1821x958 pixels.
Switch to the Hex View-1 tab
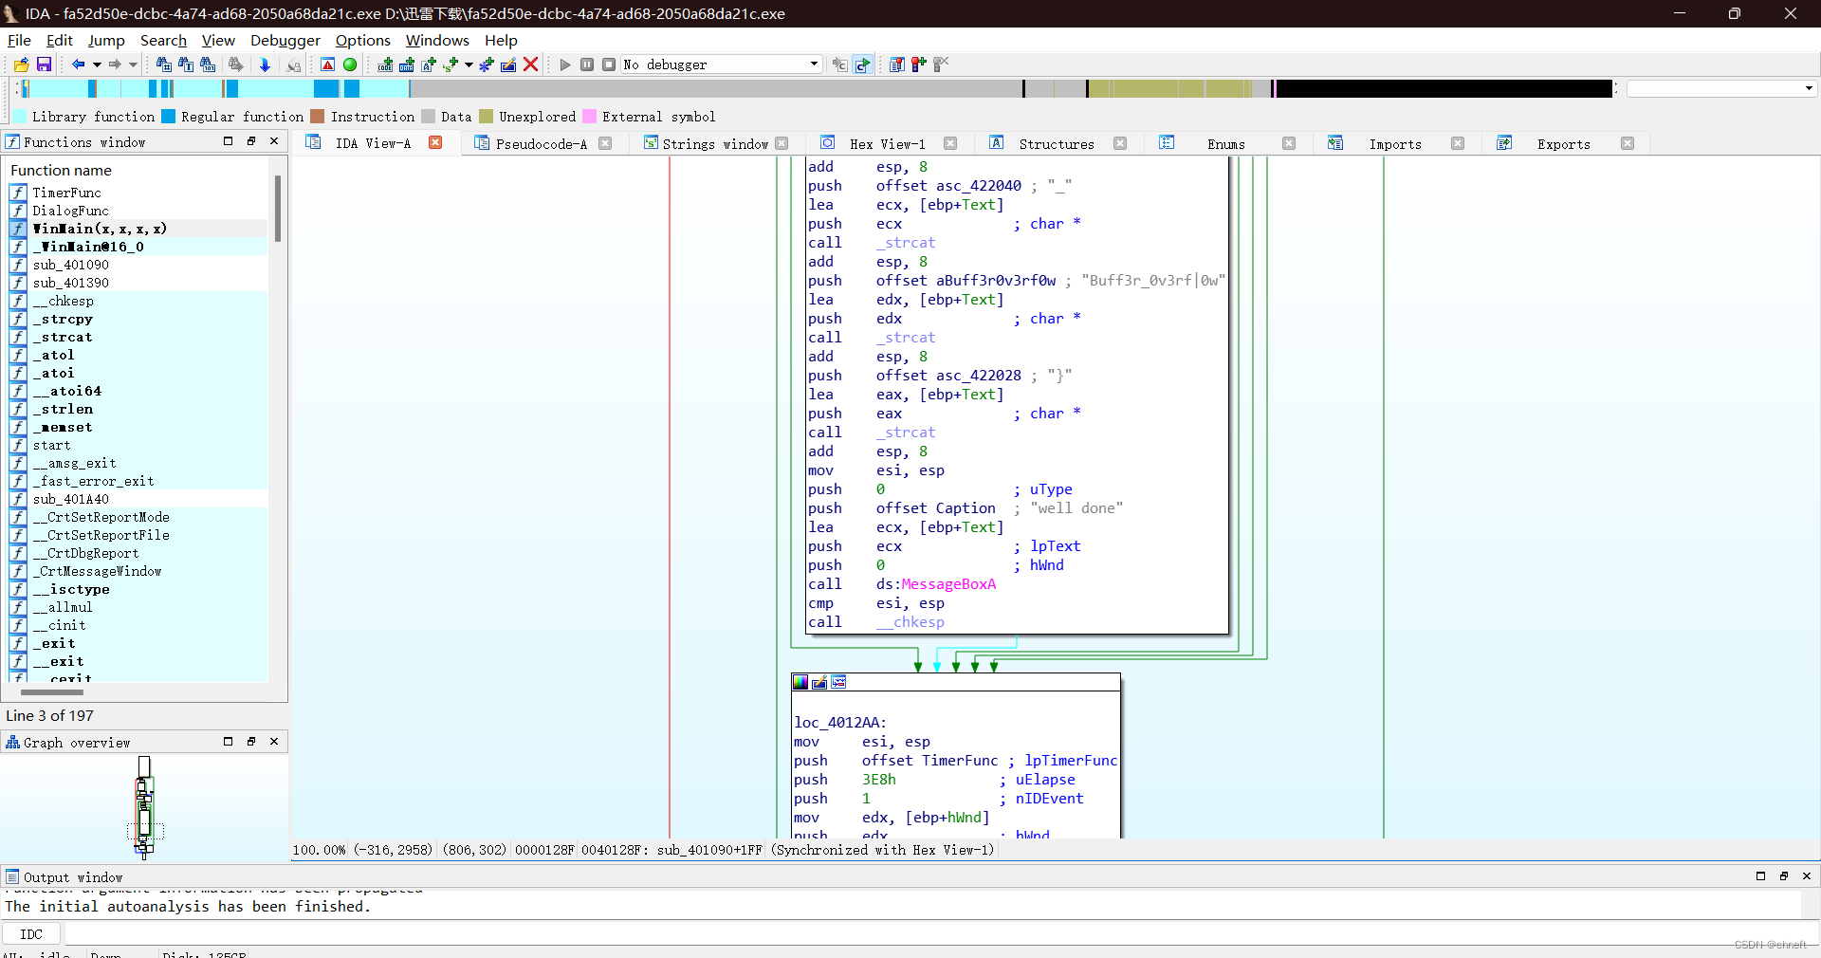(x=888, y=143)
